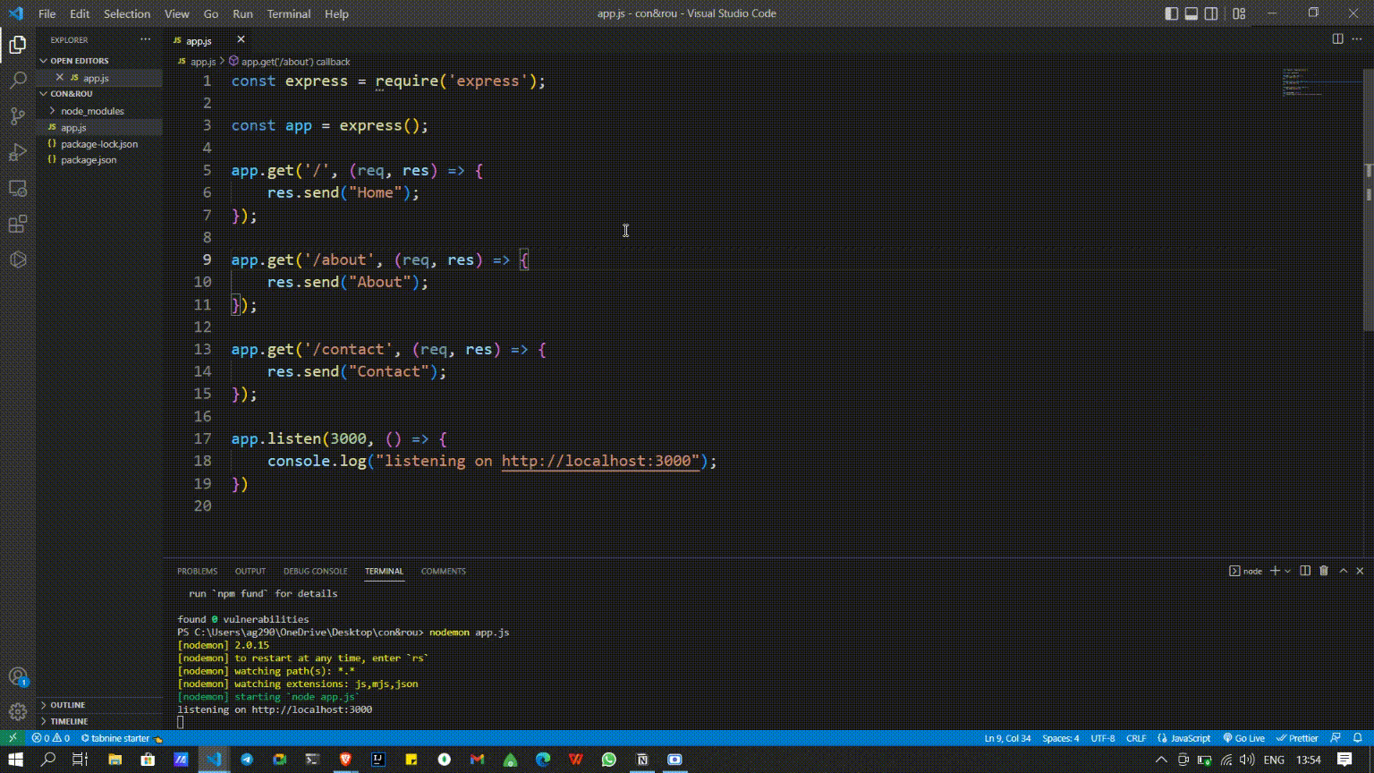The image size is (1374, 773).
Task: Open the Run and Debug view
Action: point(18,152)
